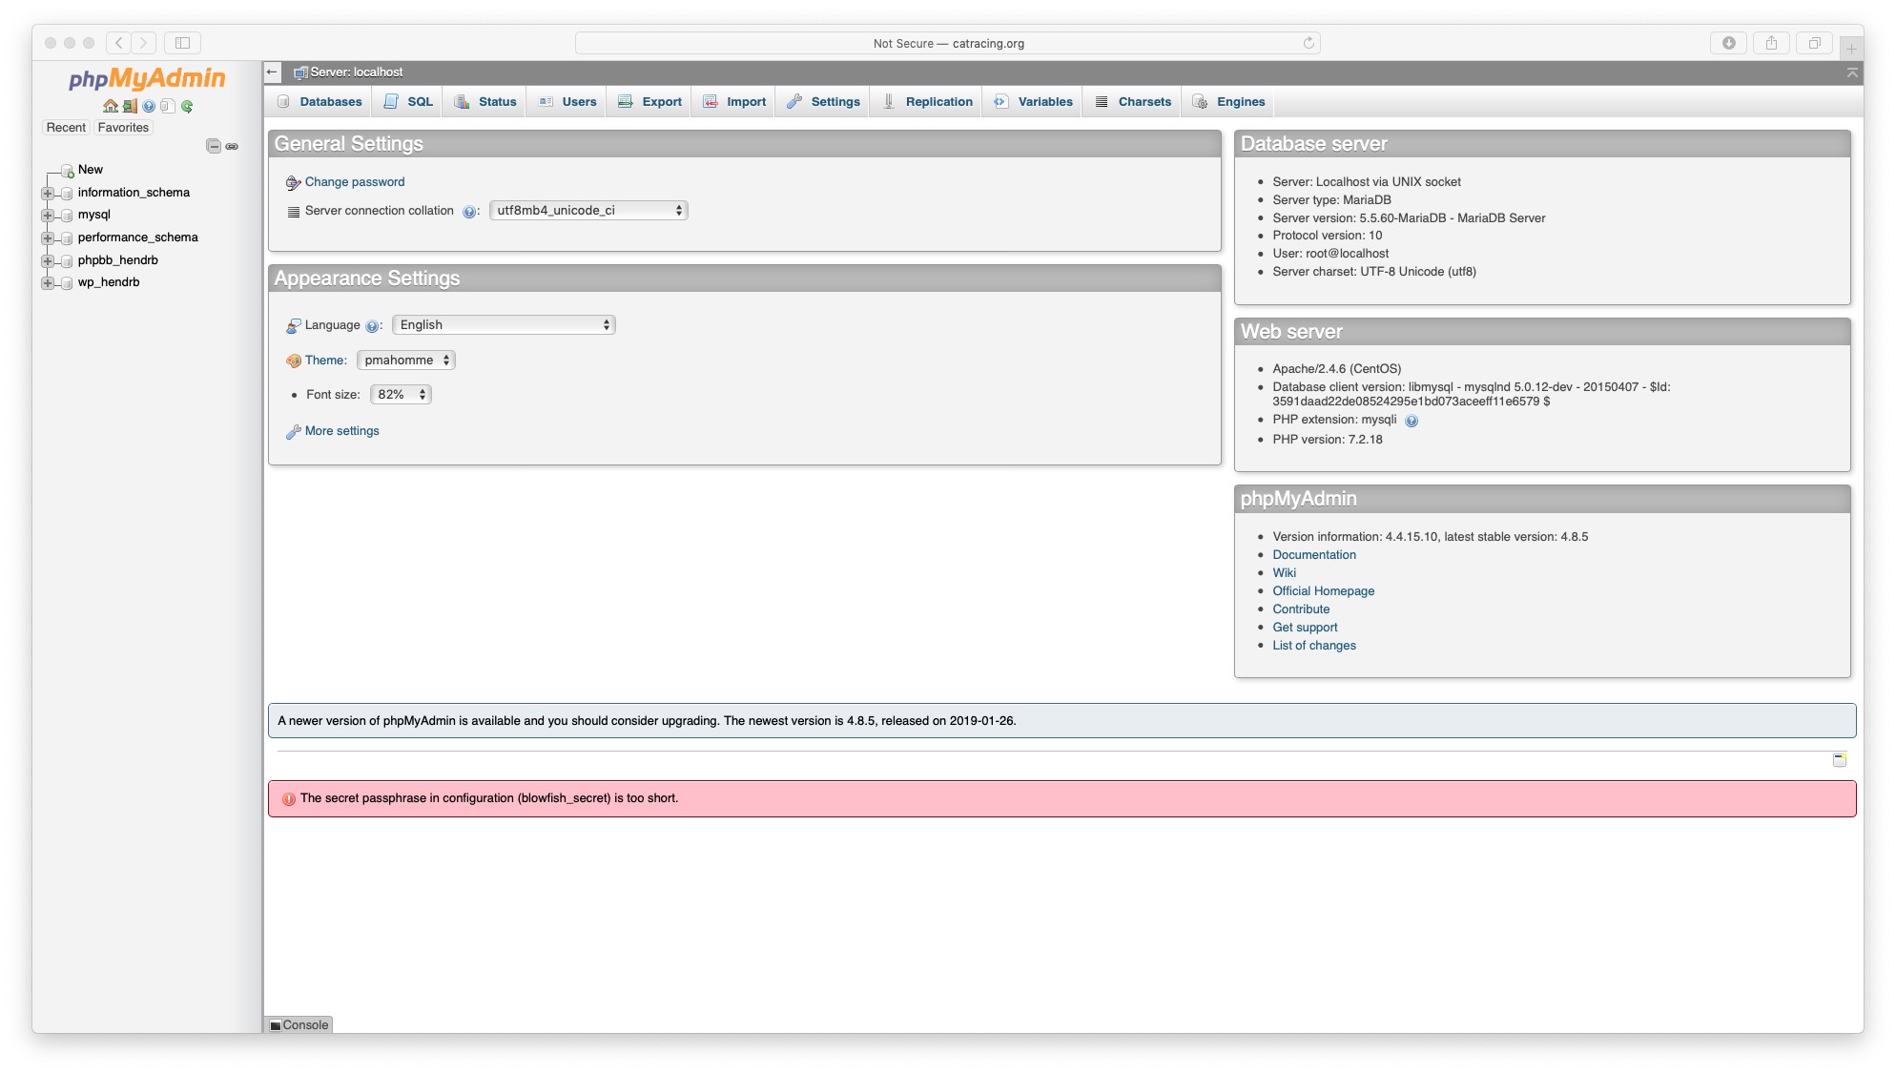Click New in the database tree
The image size is (1896, 1073).
(91, 170)
